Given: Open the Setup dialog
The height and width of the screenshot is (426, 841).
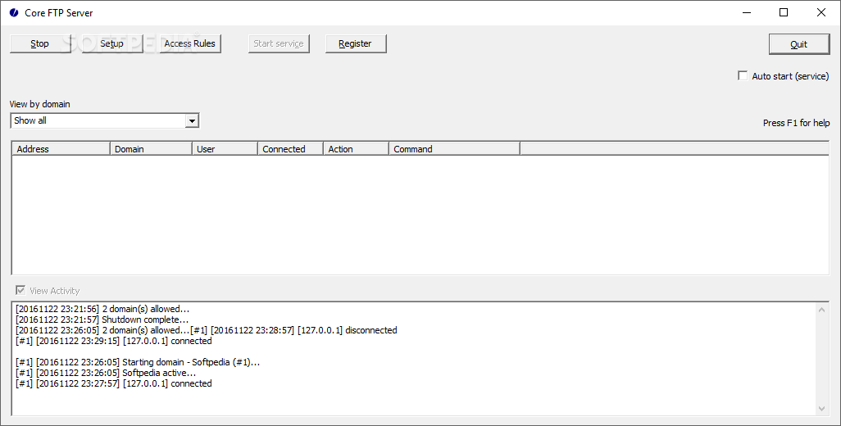Looking at the screenshot, I should tap(112, 44).
